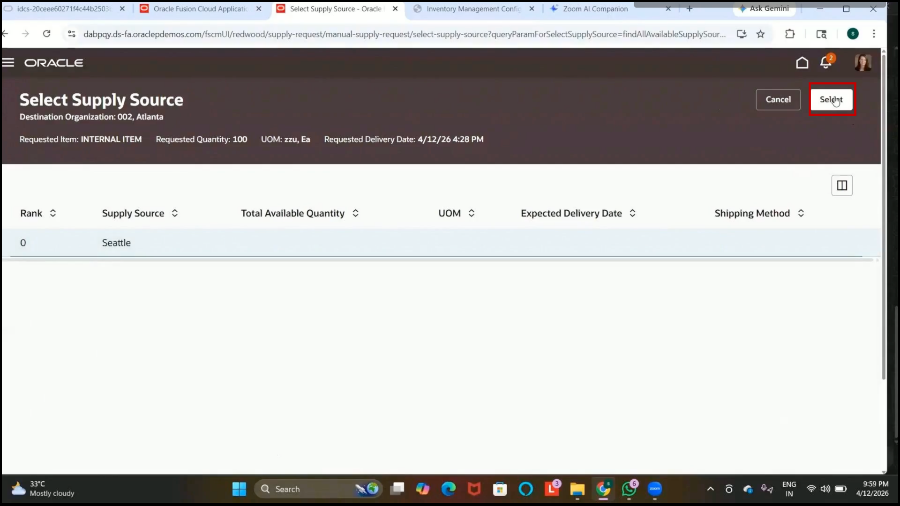
Task: Go to Oracle home page icon
Action: (x=802, y=63)
